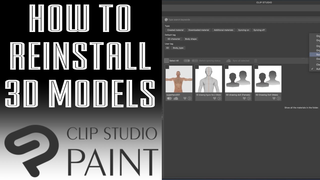
Task: Check the Select All checkbox
Action: (x=166, y=60)
